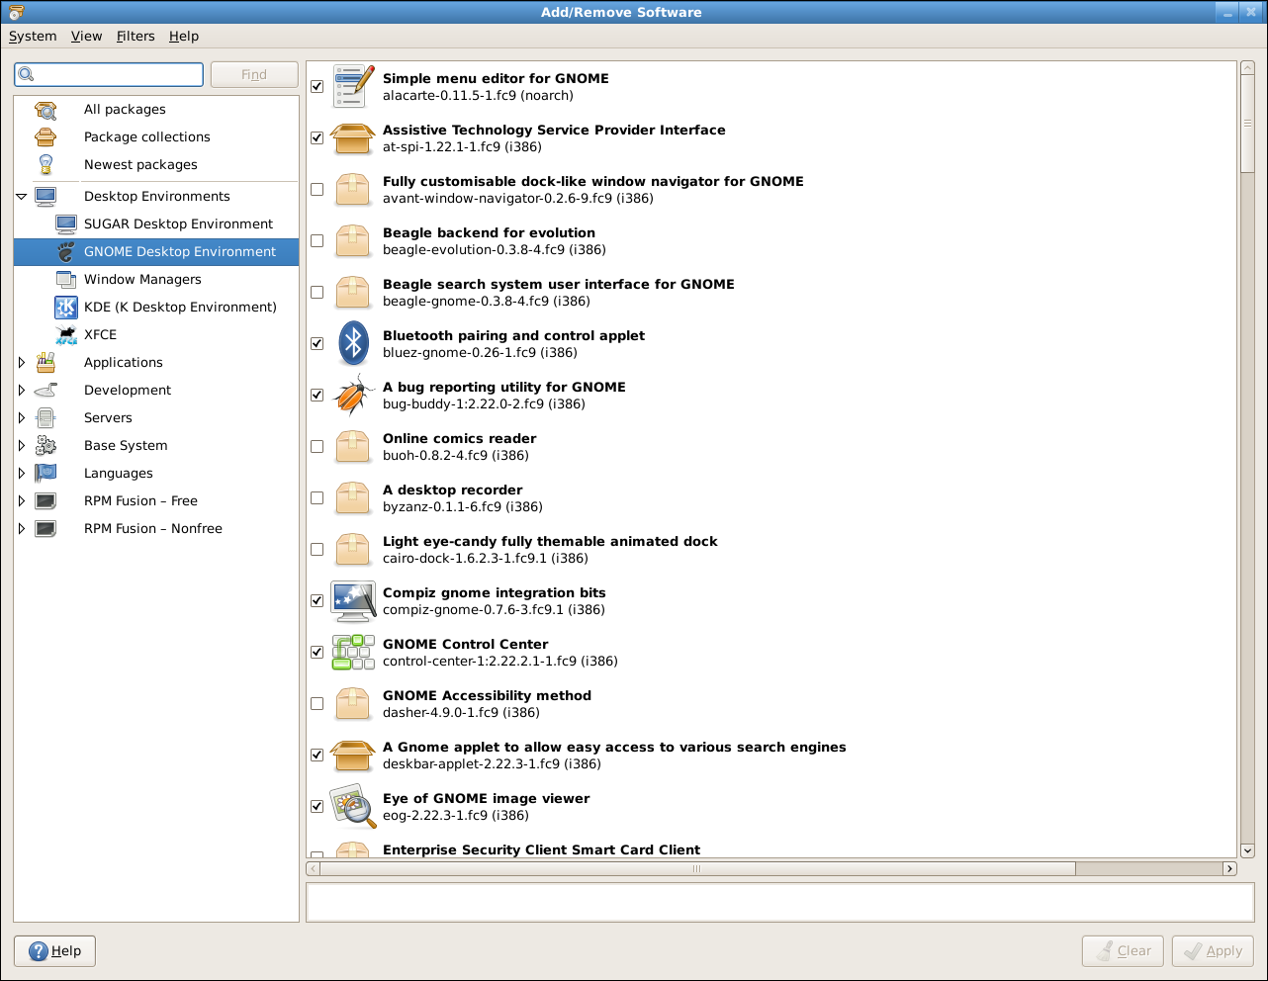The image size is (1268, 981).
Task: Enable the avant-window-navigator package checkbox
Action: coord(317,189)
